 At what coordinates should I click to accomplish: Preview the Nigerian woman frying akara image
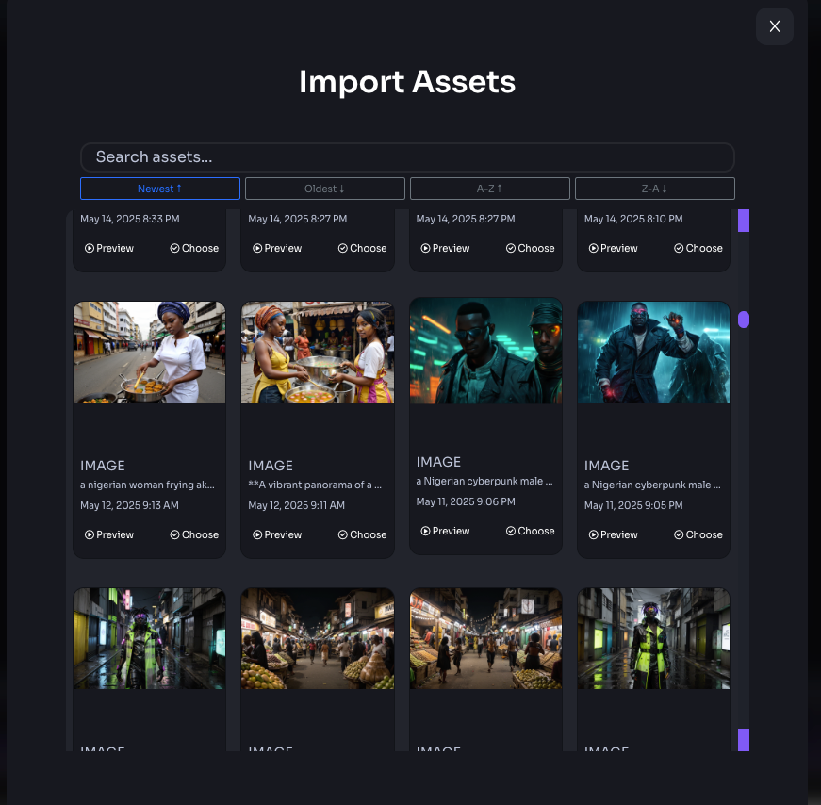click(x=109, y=534)
